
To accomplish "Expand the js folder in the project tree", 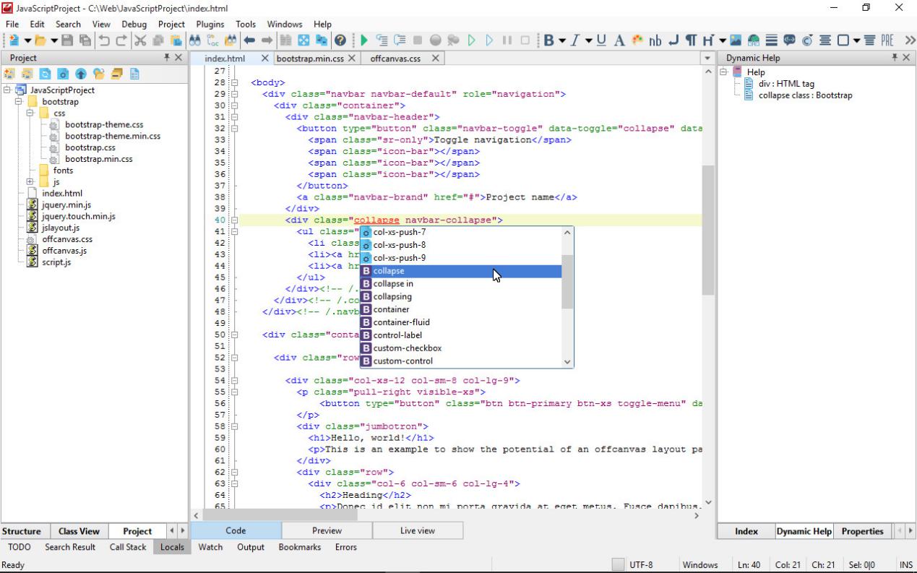I will 30,182.
